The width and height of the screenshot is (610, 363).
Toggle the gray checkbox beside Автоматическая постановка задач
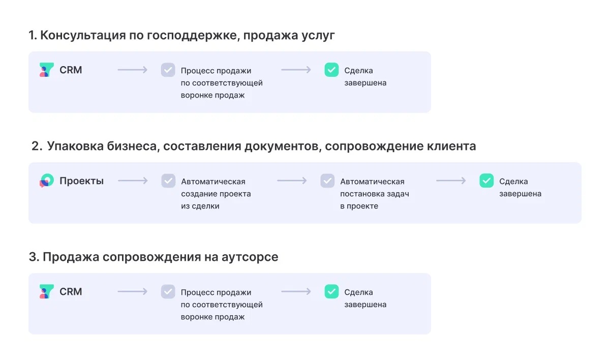[327, 181]
